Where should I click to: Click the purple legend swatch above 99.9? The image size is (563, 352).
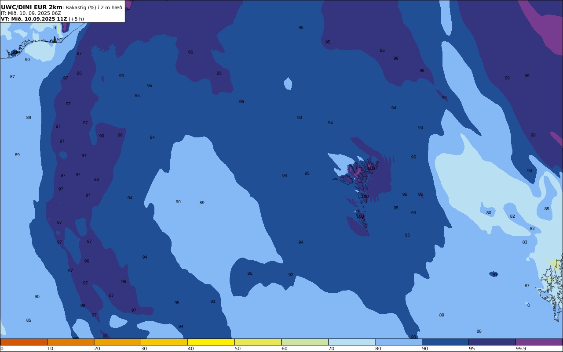539,342
